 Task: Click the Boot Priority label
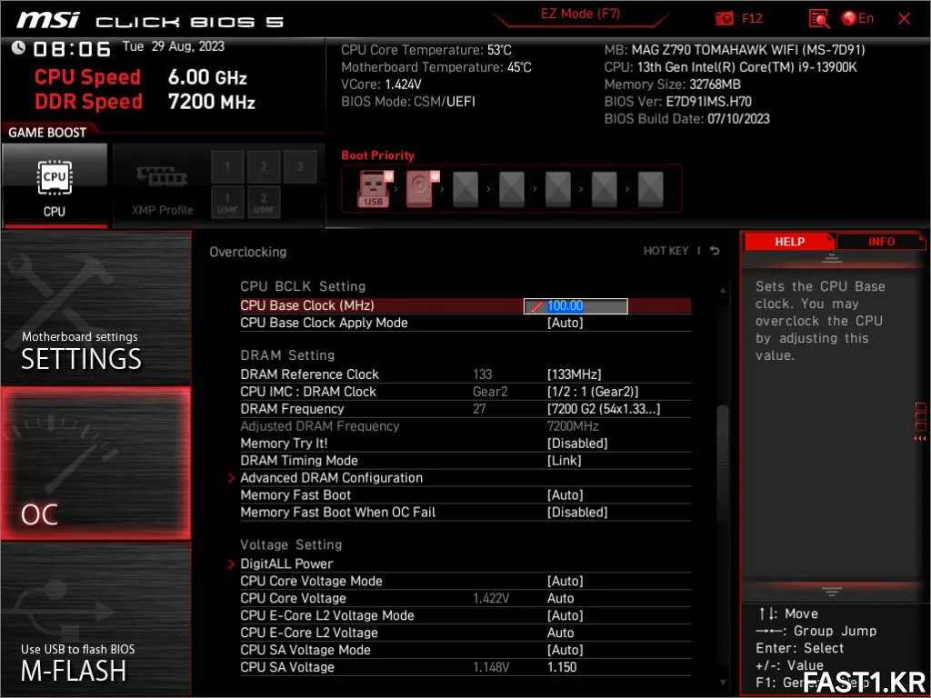pyautogui.click(x=377, y=155)
